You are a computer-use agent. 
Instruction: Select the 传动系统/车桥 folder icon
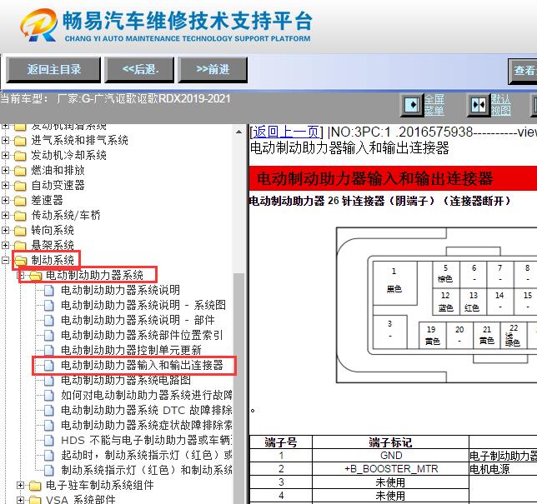point(20,216)
